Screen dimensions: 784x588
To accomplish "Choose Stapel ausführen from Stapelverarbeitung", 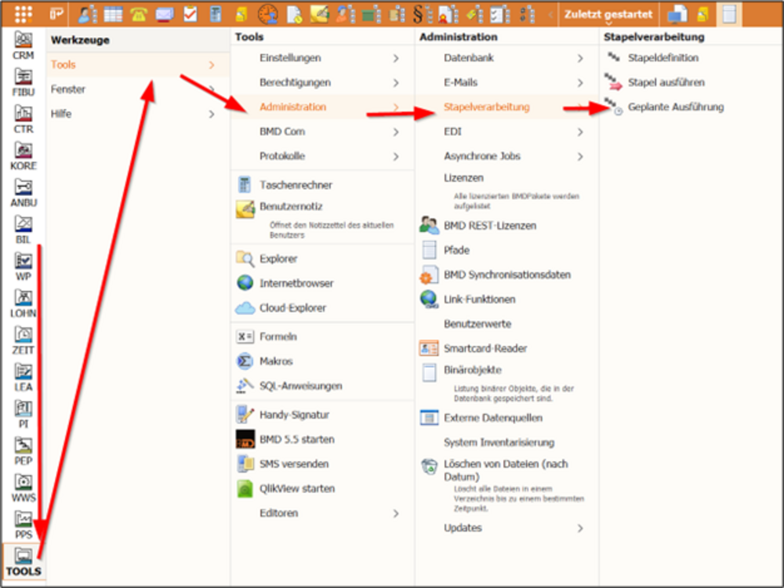I will 666,82.
